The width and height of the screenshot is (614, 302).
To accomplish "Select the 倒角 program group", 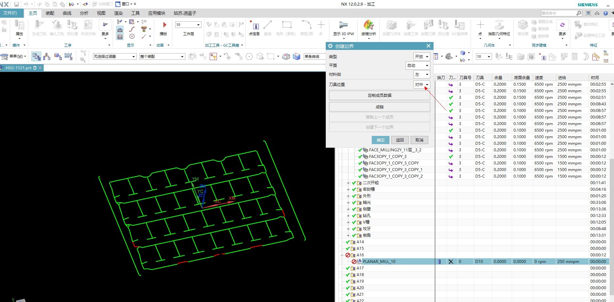I will 366,235.
